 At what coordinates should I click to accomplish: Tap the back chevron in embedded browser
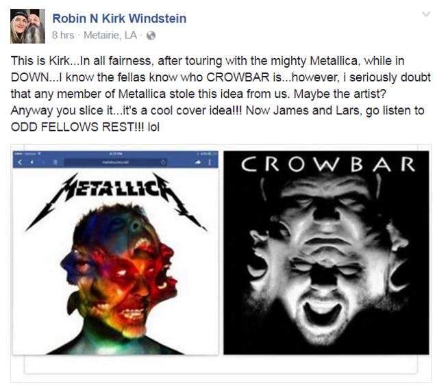coord(20,162)
